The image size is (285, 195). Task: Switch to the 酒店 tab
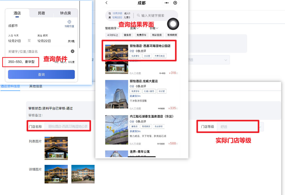(x=17, y=13)
